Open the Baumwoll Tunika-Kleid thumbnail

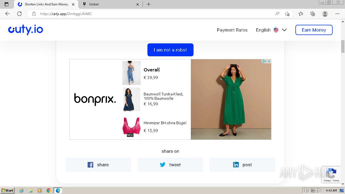132,99
